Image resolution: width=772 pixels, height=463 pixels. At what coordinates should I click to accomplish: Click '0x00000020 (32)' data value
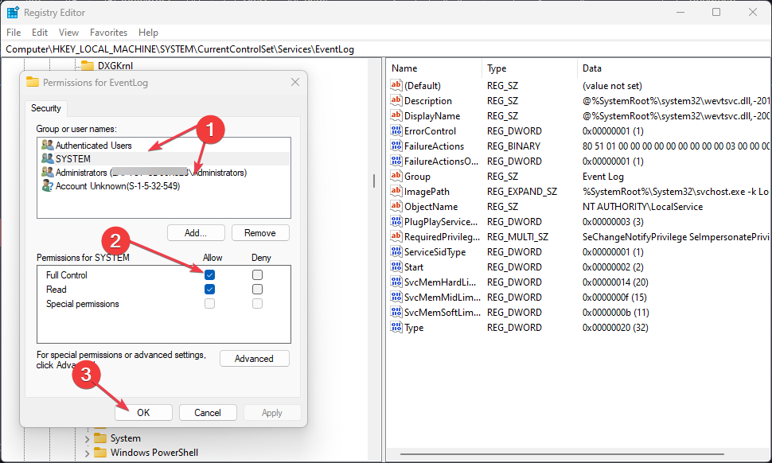pos(615,328)
